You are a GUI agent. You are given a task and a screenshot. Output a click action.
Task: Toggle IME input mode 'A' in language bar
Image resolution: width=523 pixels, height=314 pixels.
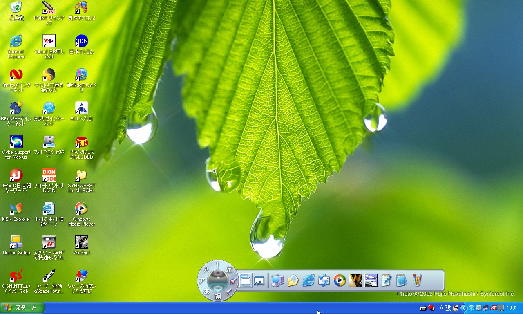pyautogui.click(x=442, y=308)
